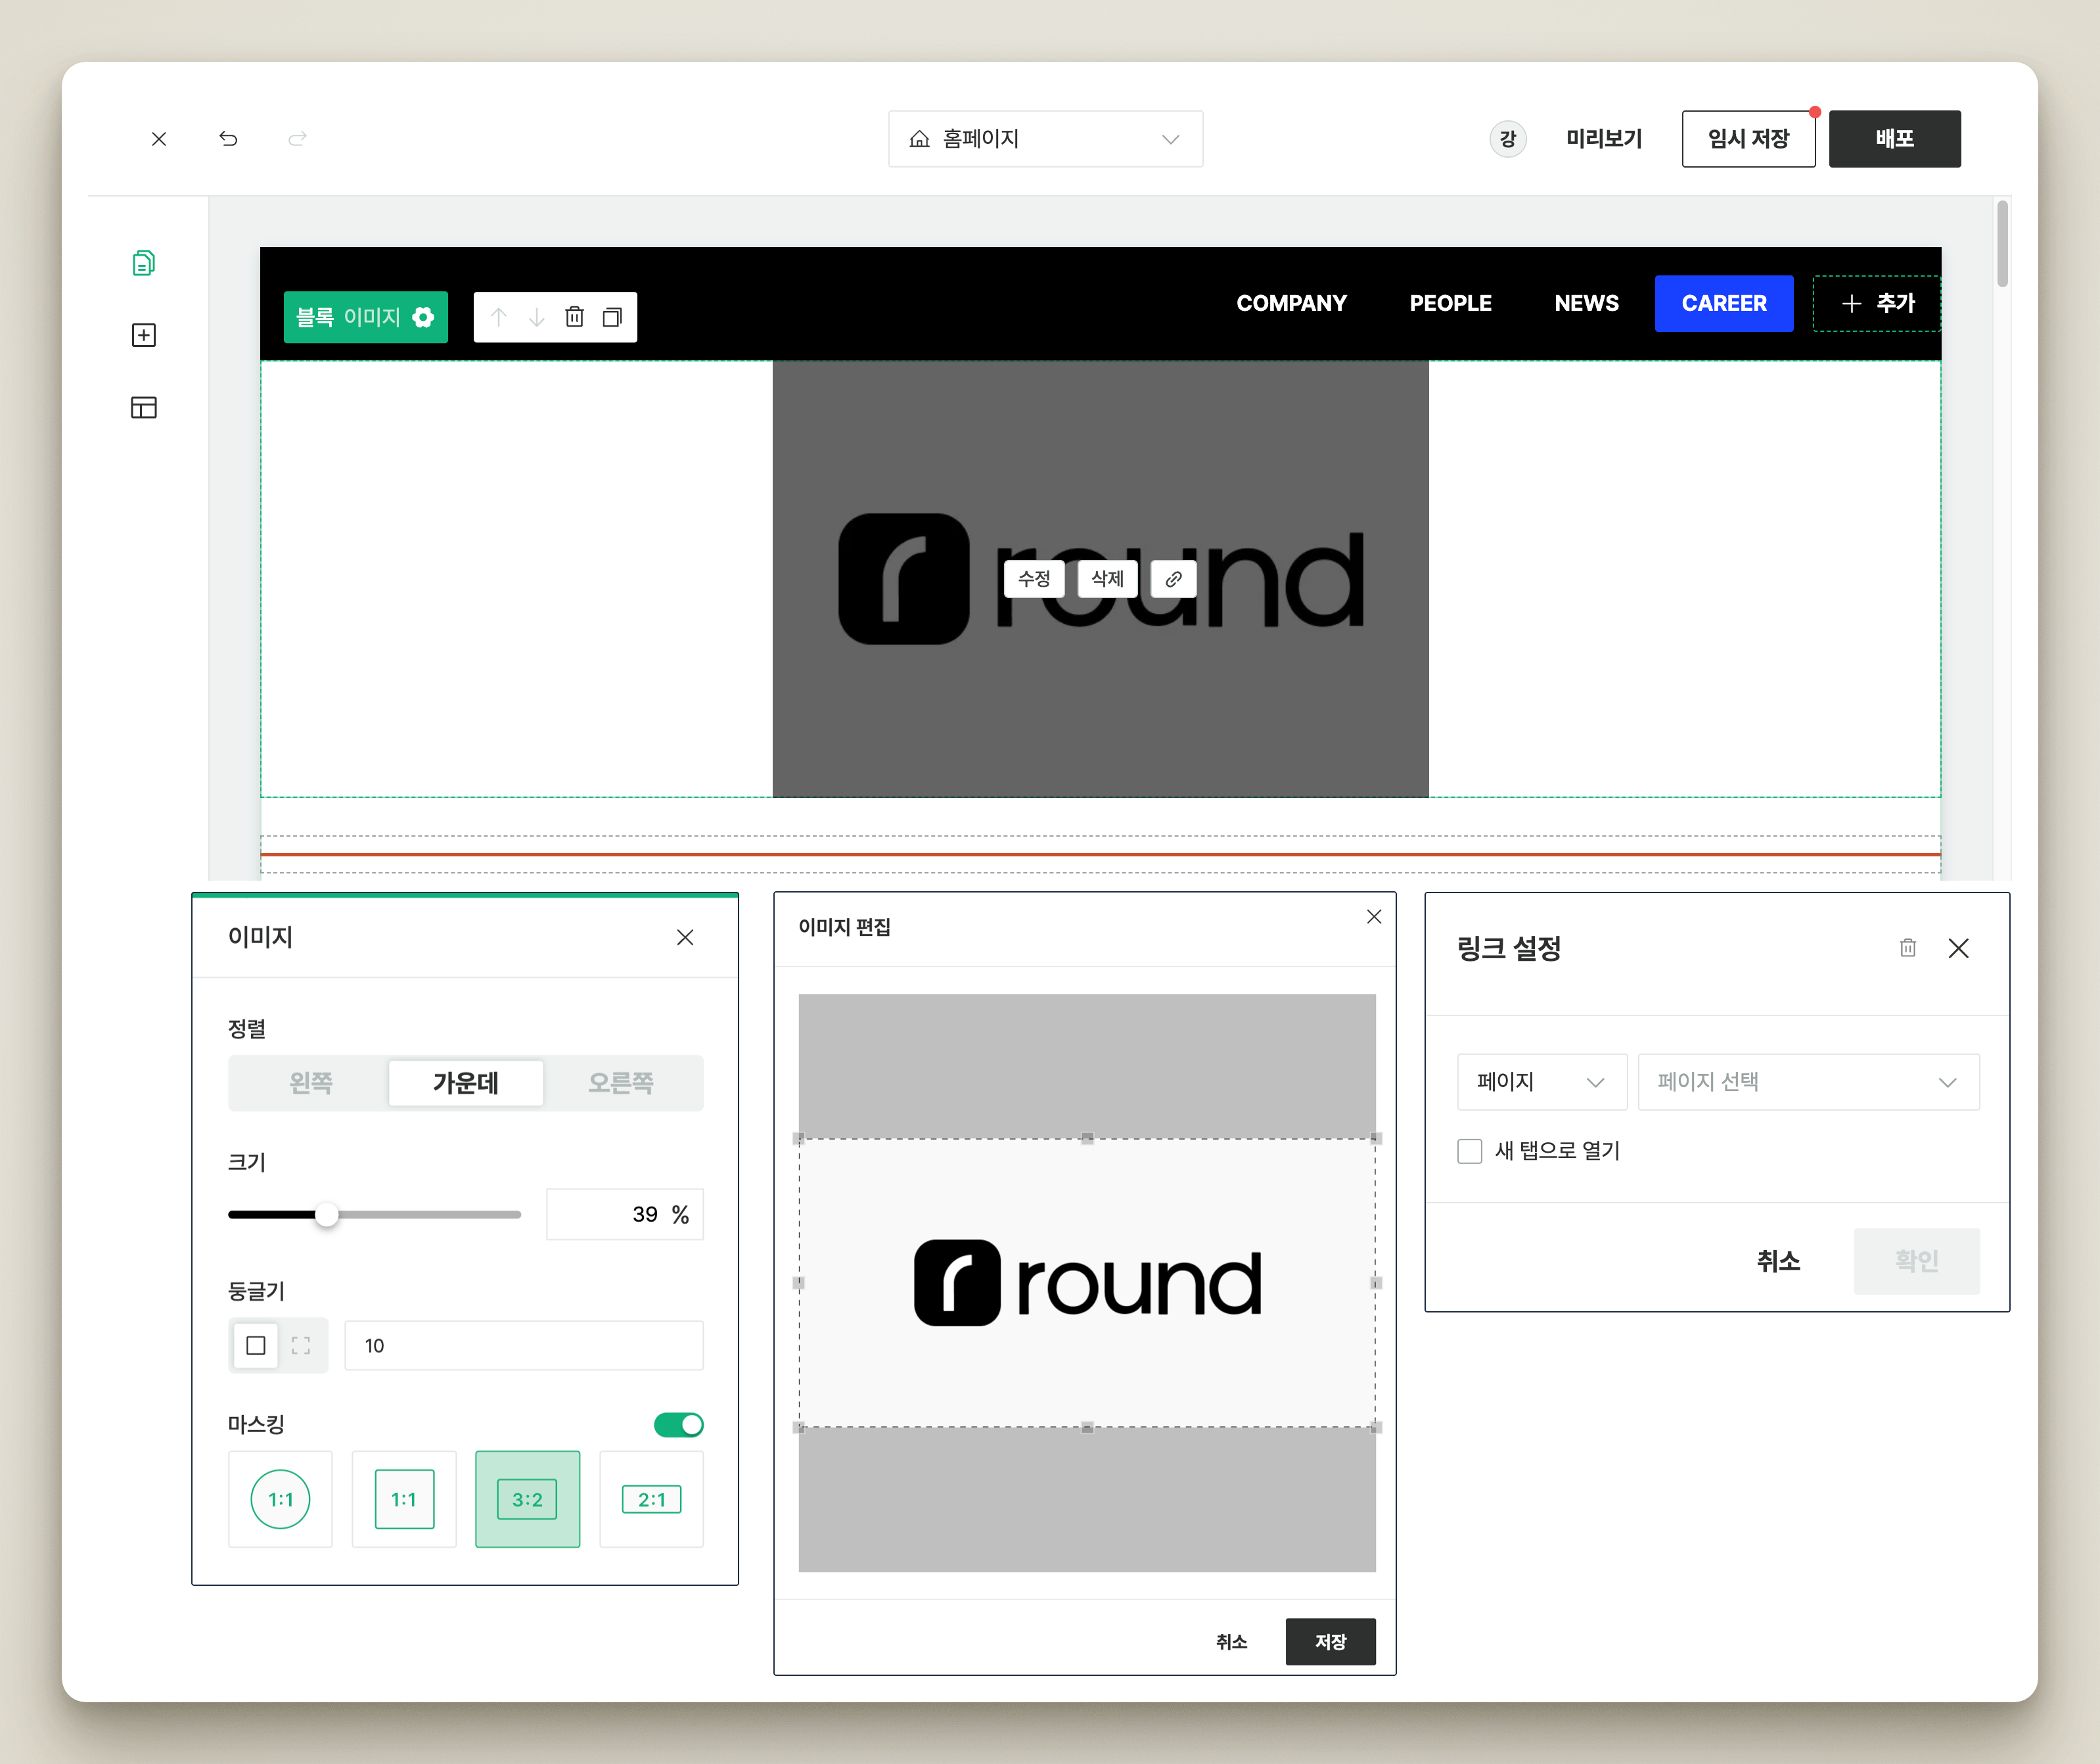2100x1764 pixels.
Task: Check the 새 탭으로 열기 checkbox
Action: coord(1470,1151)
